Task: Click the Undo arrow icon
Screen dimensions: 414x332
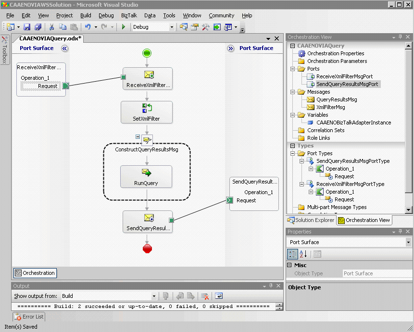Action: click(88, 27)
